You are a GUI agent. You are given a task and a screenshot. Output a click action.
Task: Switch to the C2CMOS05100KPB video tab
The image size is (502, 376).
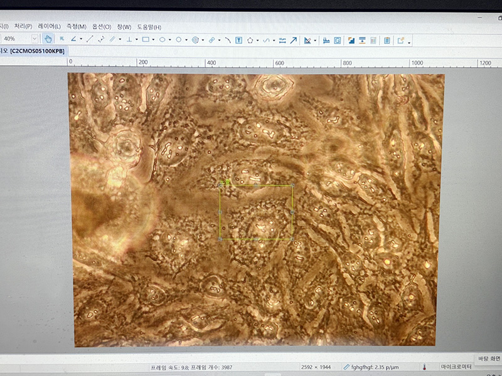click(36, 51)
